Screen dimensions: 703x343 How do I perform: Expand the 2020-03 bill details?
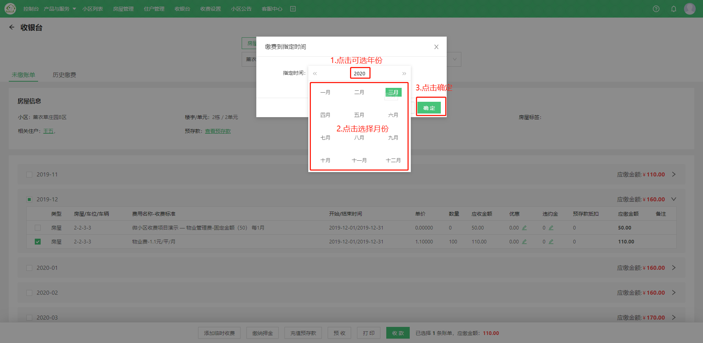[674, 317]
